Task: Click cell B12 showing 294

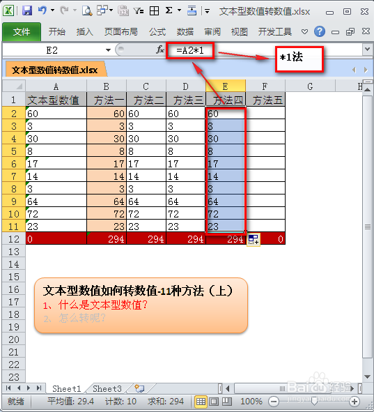Action: pos(107,239)
